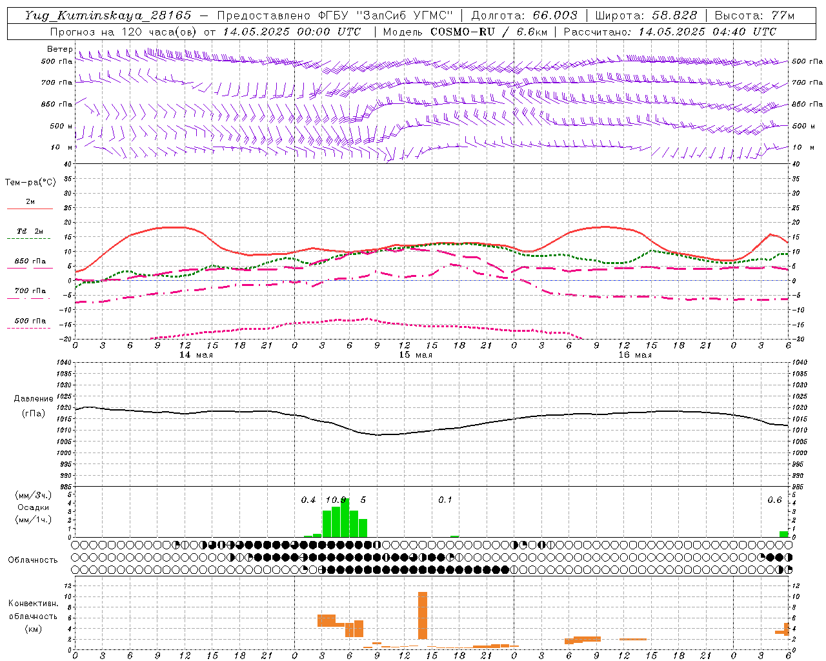Click the 'Конвективн.' convective cloud label
Image resolution: width=826 pixels, height=661 pixels.
point(33,604)
